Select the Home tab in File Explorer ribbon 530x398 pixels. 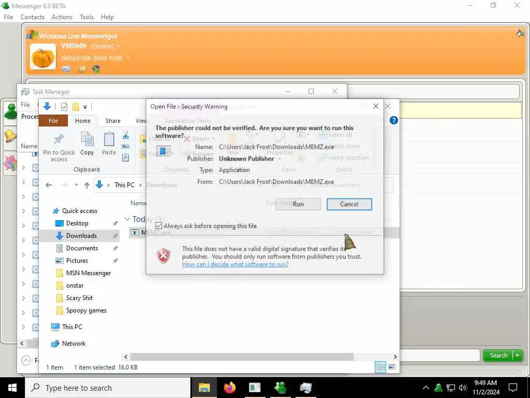coord(82,121)
